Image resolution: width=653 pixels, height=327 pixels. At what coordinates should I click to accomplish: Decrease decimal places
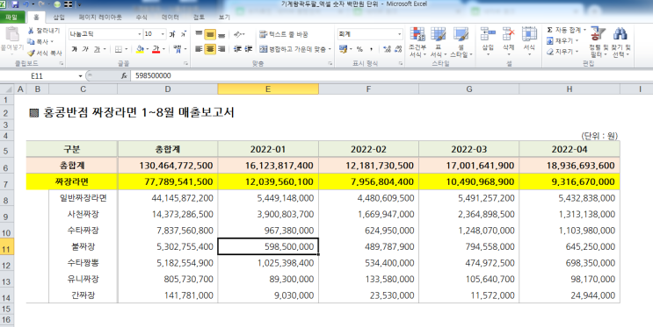[x=398, y=49]
